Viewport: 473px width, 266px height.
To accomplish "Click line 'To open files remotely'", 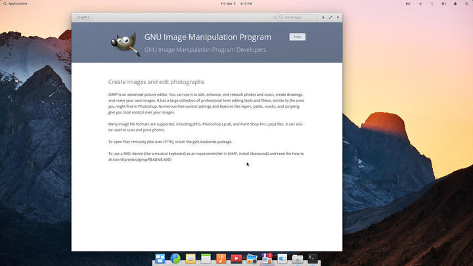I will point(170,142).
